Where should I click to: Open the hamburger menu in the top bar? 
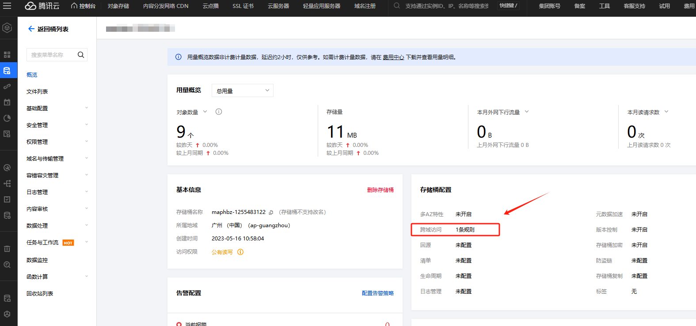(x=7, y=6)
